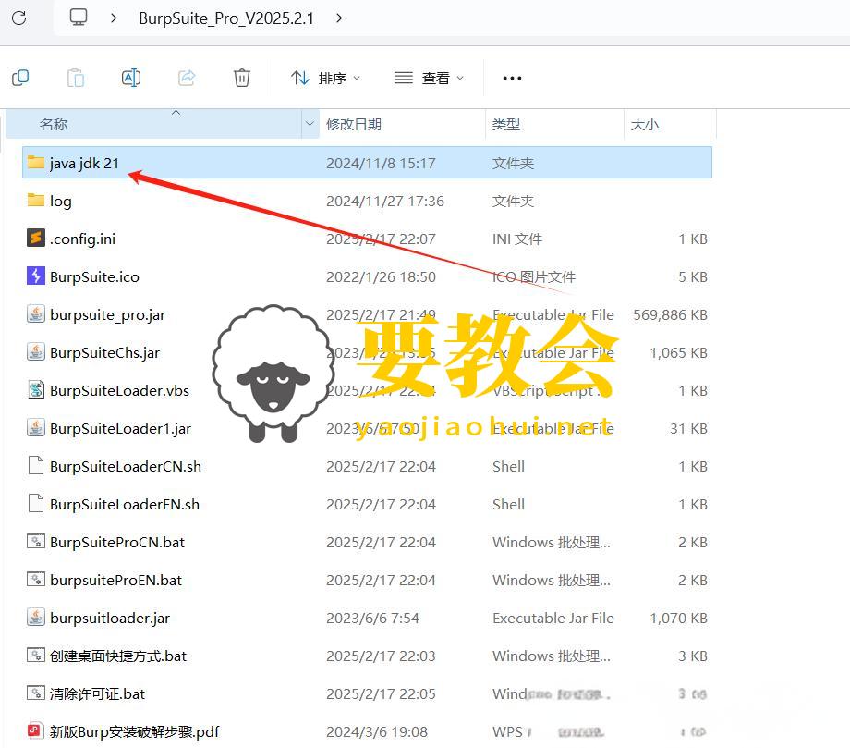
Task: Click the java jdk 21 folder icon
Action: [36, 162]
